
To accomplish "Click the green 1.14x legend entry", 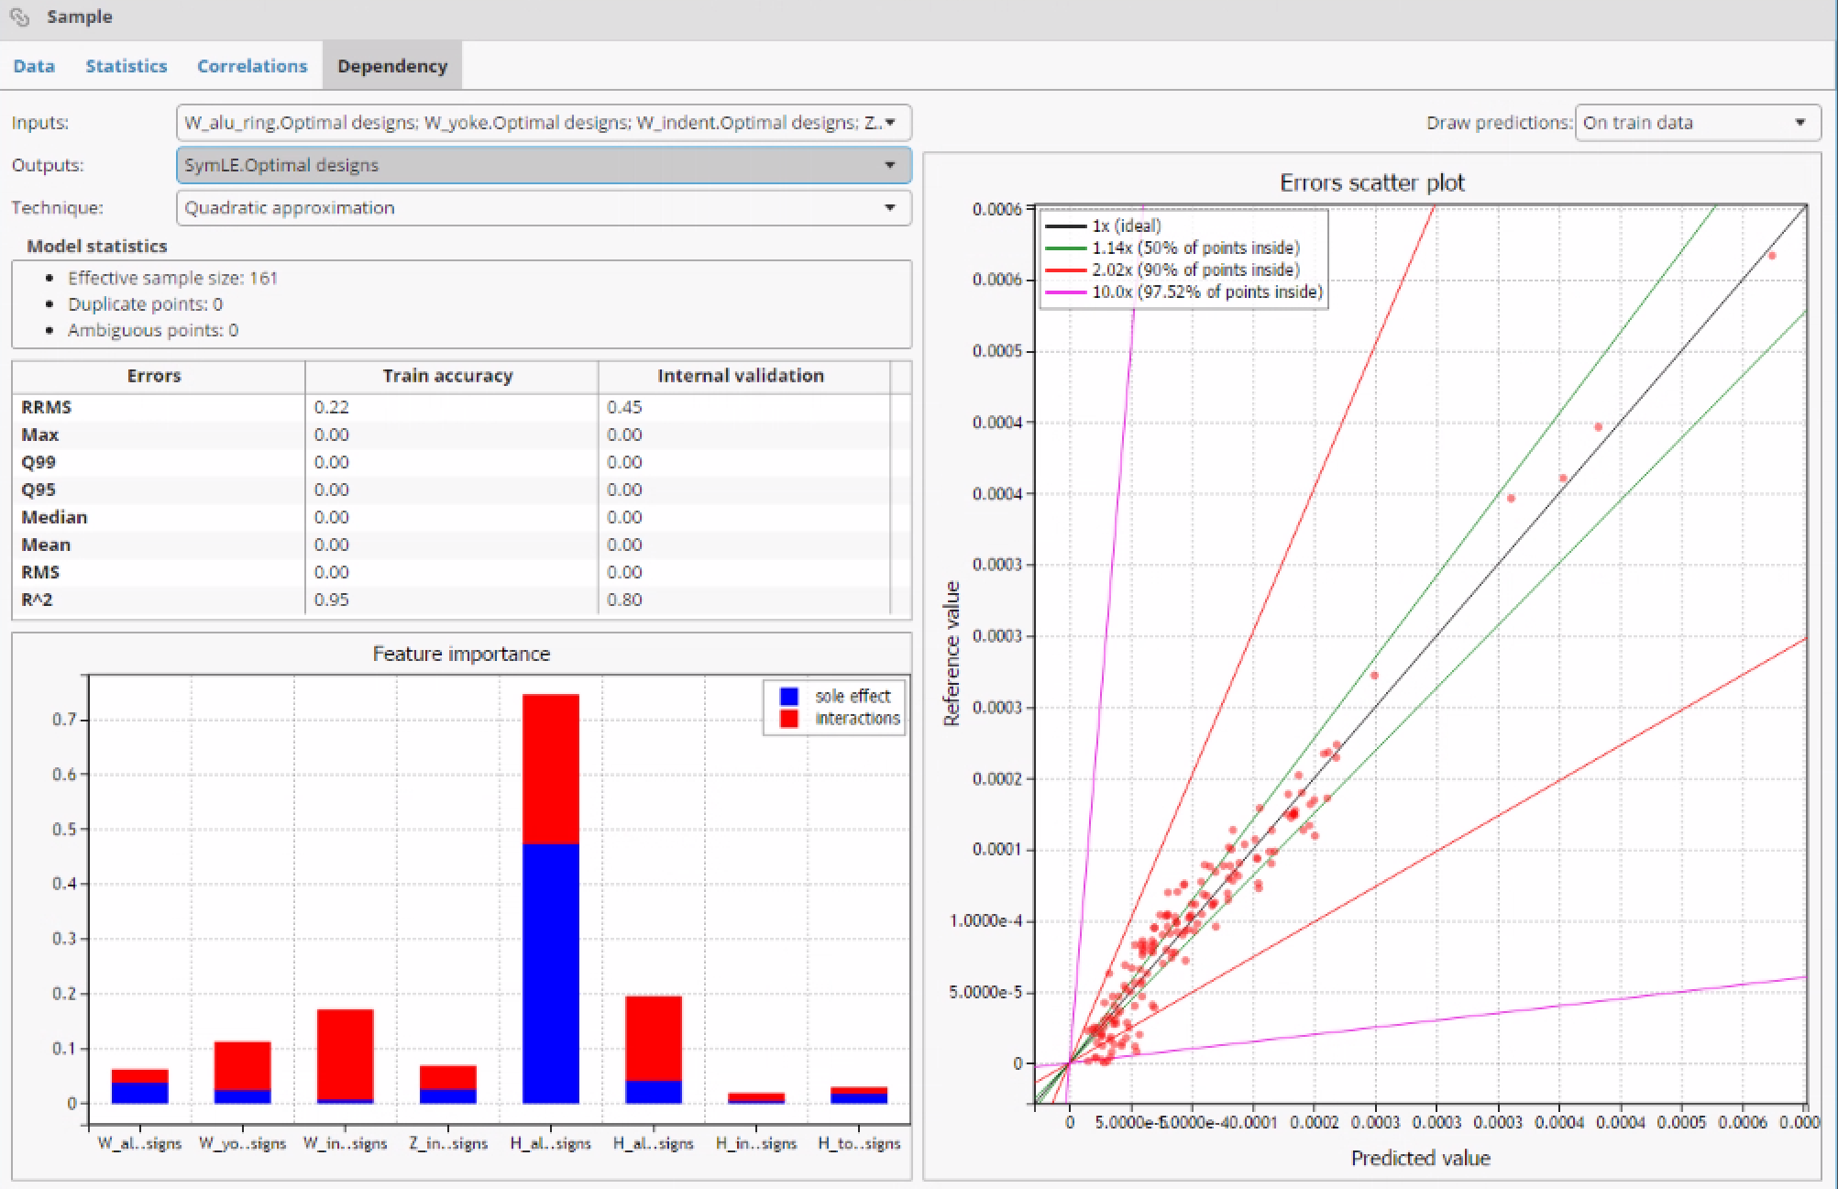I will coord(1172,248).
